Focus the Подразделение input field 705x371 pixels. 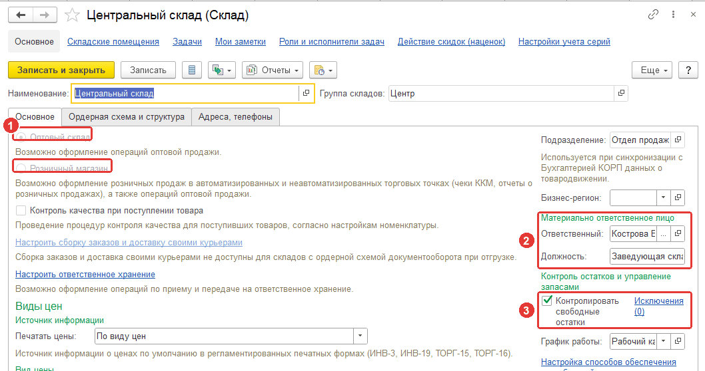640,140
